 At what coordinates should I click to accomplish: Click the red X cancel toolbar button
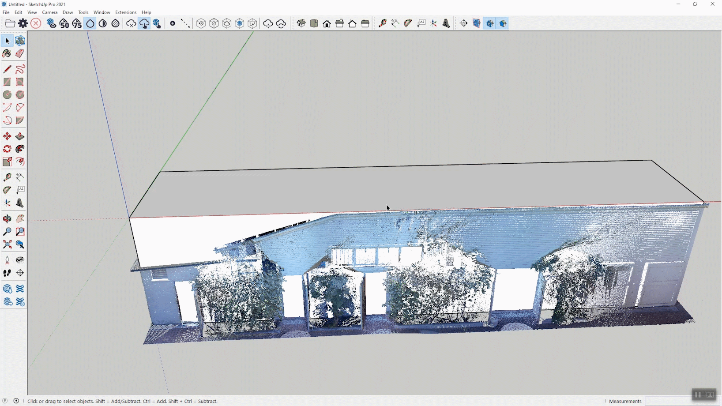coord(36,23)
